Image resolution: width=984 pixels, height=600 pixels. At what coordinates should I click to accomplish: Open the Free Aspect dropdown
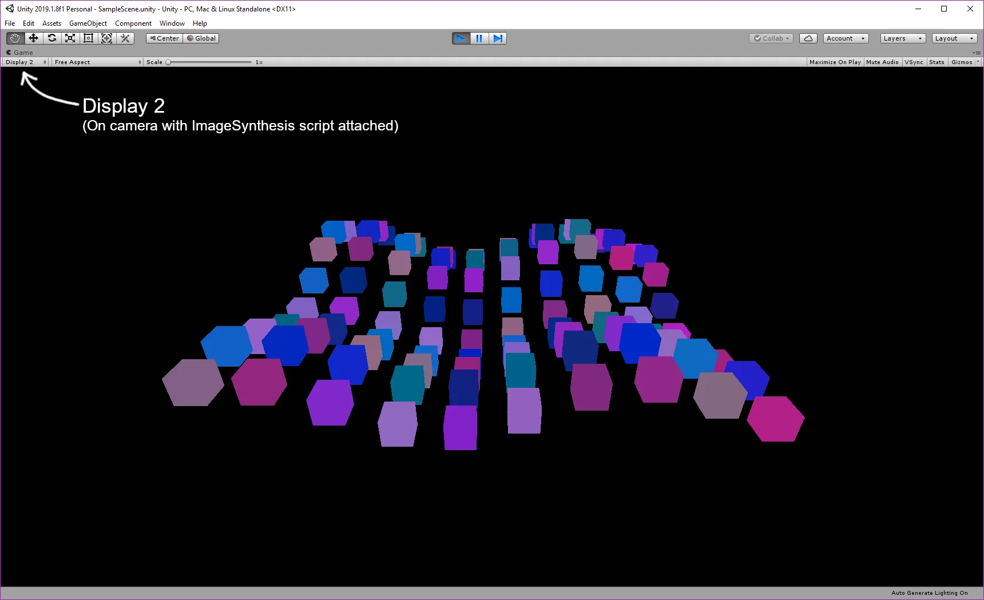tap(97, 62)
